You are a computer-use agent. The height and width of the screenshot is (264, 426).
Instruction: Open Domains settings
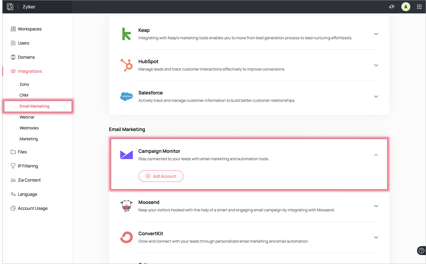[x=26, y=57]
